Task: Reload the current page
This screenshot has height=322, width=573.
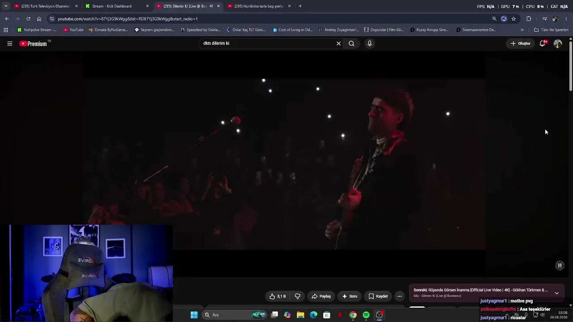Action: coord(28,19)
